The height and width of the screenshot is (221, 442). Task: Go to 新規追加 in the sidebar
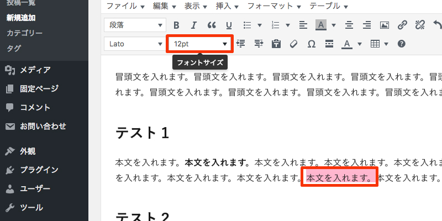coord(21,18)
